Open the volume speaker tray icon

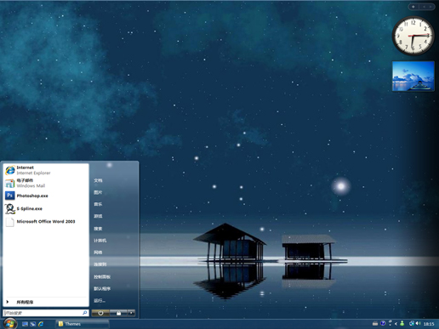(x=418, y=323)
